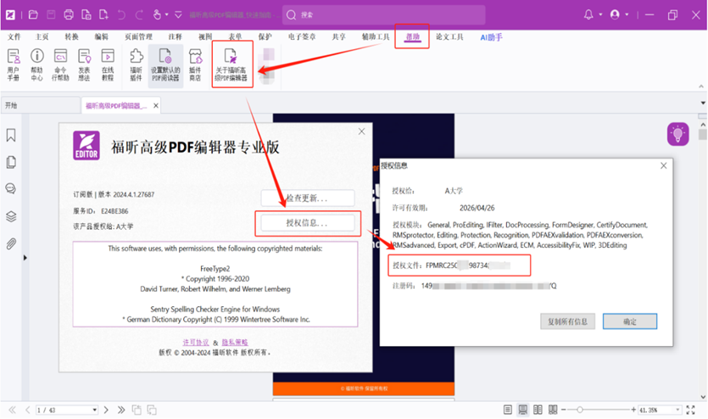
Task: Click Post Ideas (发表想法) icon
Action: (84, 64)
